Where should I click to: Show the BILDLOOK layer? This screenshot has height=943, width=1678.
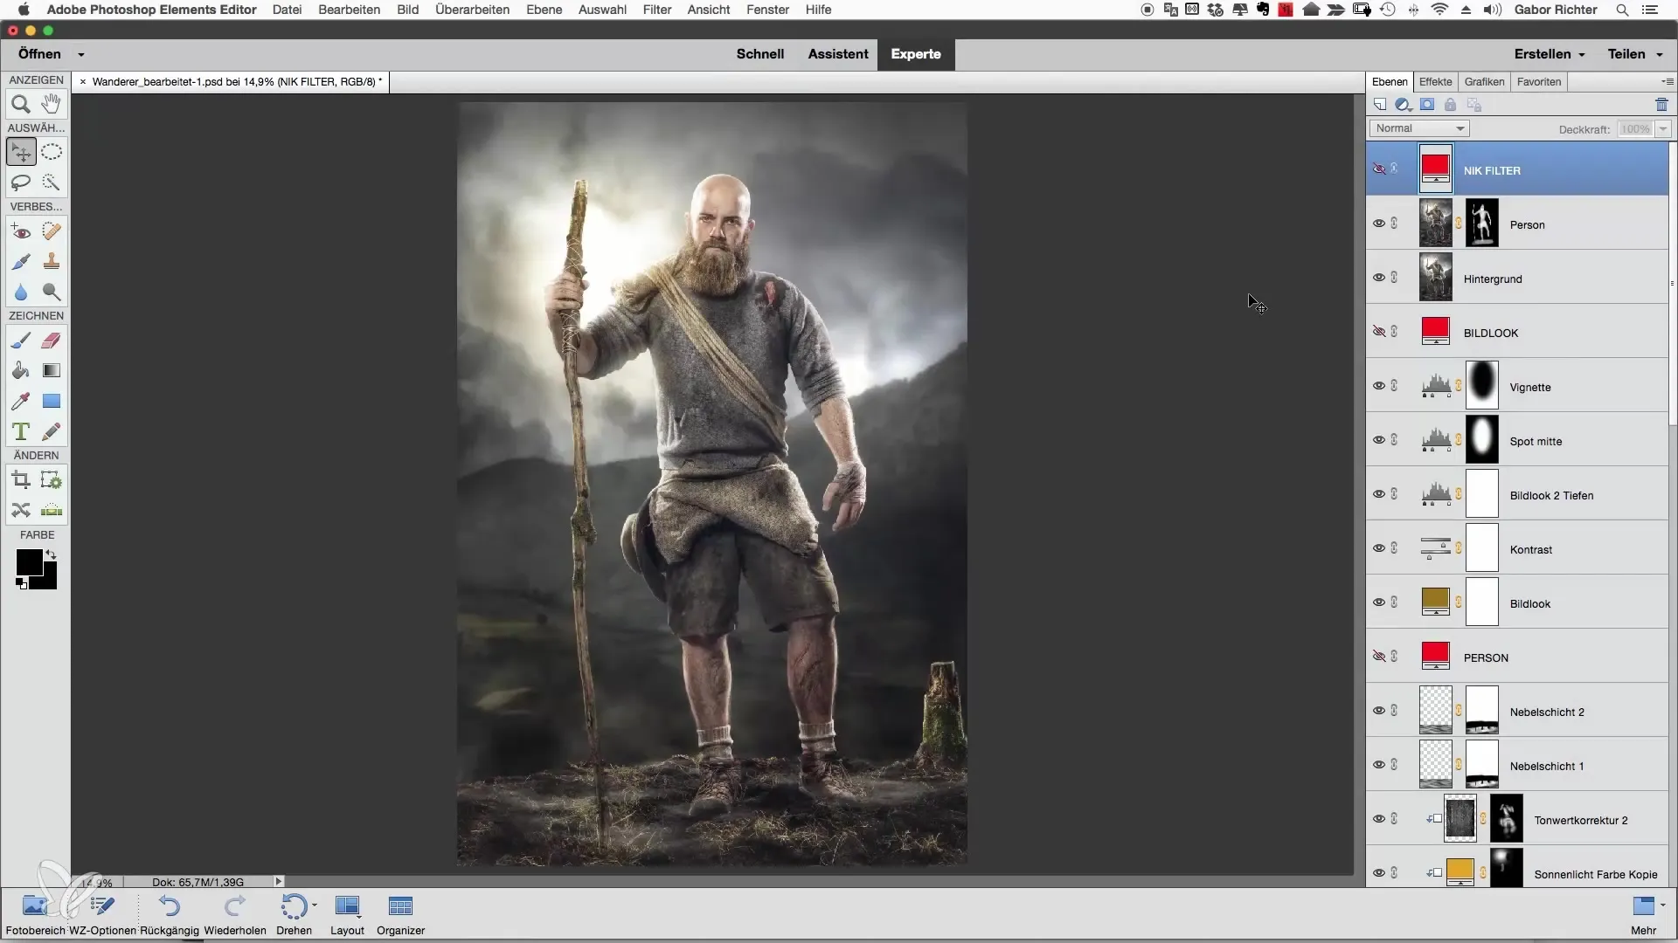tap(1379, 332)
